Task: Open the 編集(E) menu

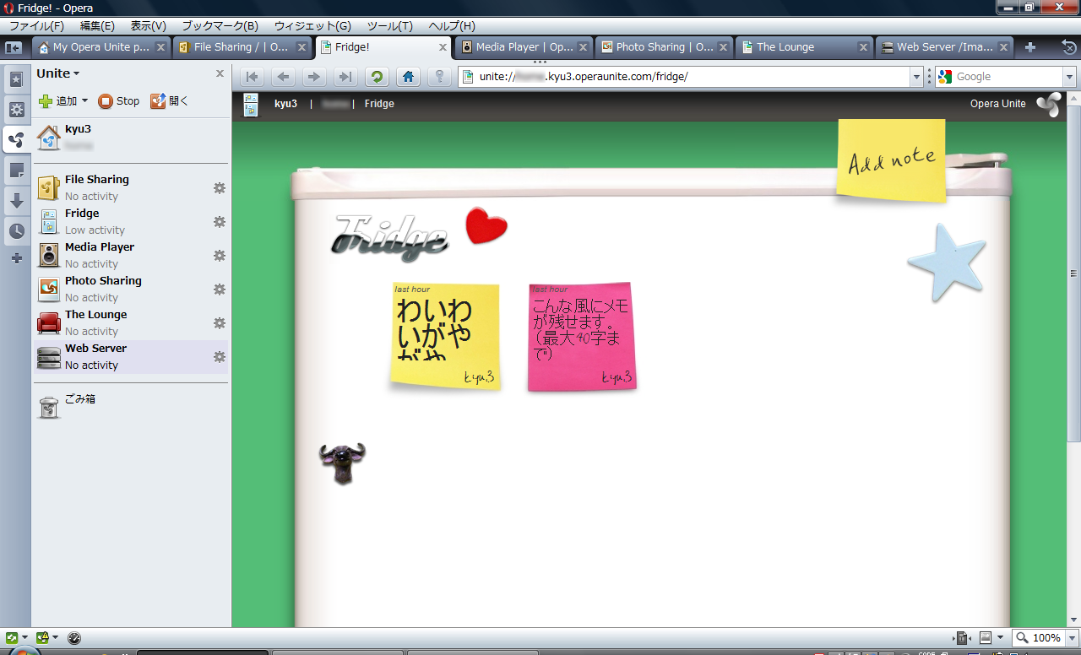Action: pyautogui.click(x=98, y=26)
